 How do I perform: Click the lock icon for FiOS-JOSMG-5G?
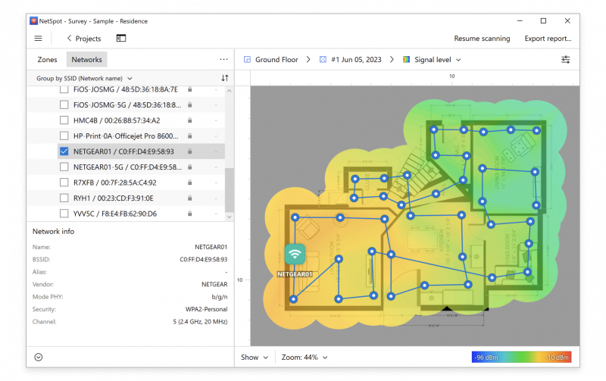(x=190, y=105)
